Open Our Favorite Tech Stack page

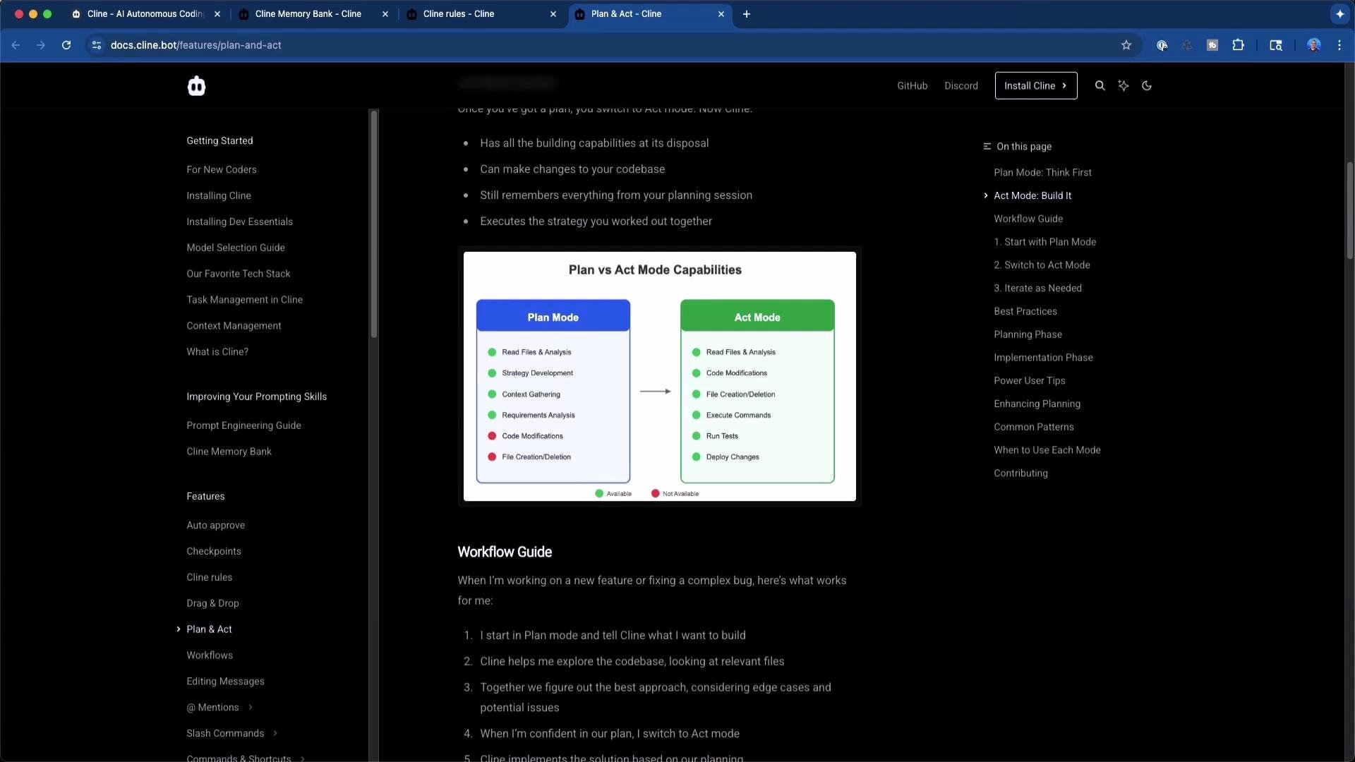(x=238, y=274)
